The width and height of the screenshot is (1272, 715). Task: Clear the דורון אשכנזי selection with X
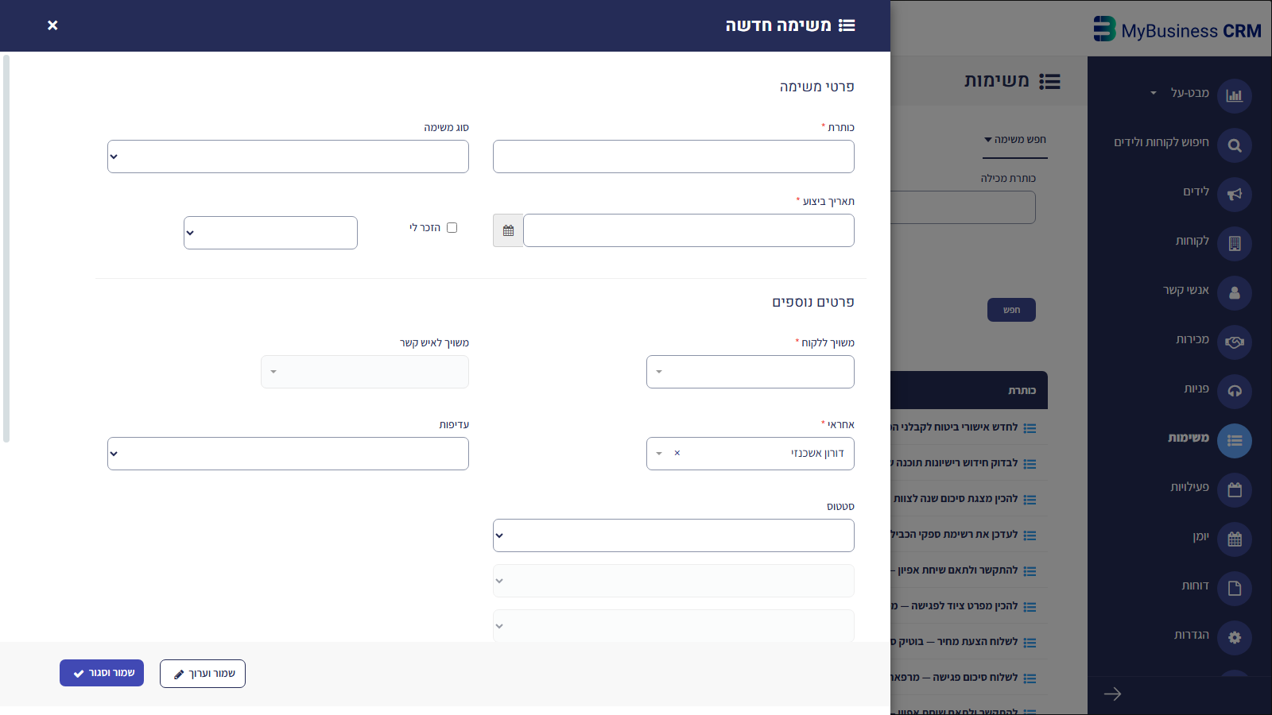[677, 454]
